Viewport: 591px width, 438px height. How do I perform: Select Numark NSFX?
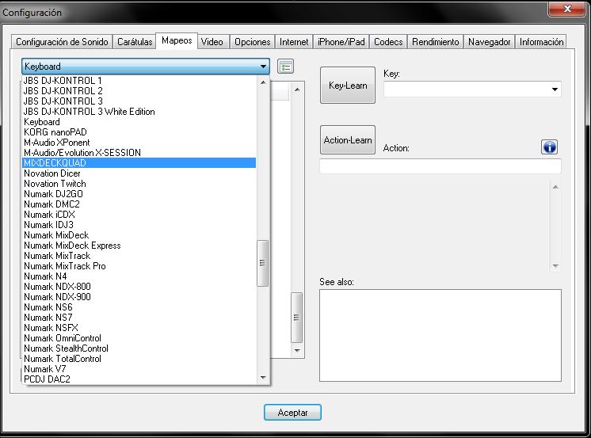click(x=139, y=328)
